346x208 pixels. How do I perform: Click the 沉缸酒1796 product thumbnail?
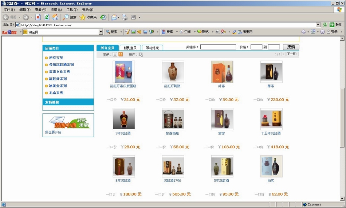pos(173,166)
